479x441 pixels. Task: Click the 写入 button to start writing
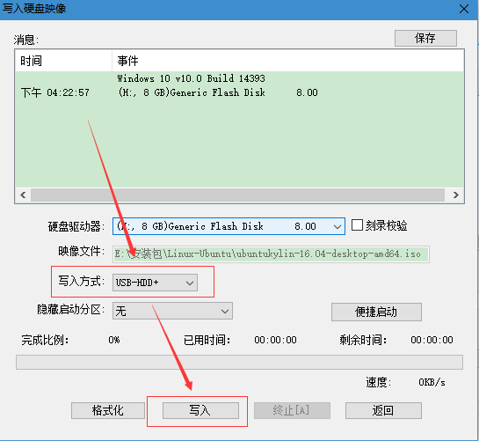200,410
